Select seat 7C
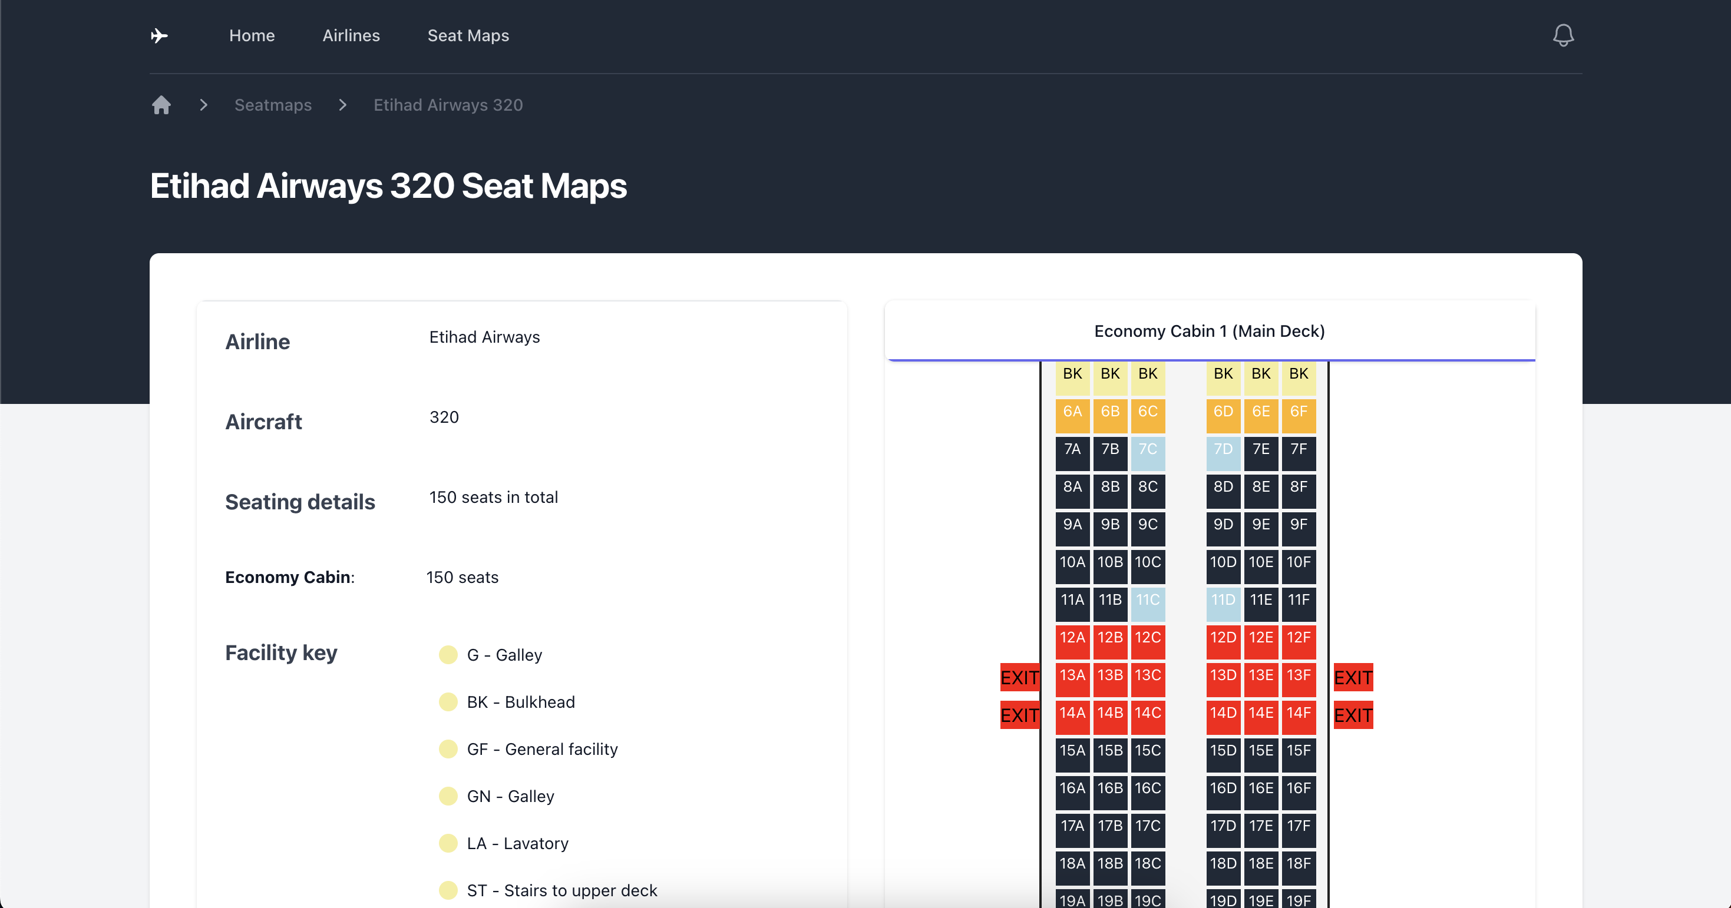This screenshot has height=908, width=1731. pos(1148,453)
